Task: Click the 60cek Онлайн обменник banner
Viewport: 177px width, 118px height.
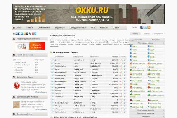Action: [x=30, y=46]
